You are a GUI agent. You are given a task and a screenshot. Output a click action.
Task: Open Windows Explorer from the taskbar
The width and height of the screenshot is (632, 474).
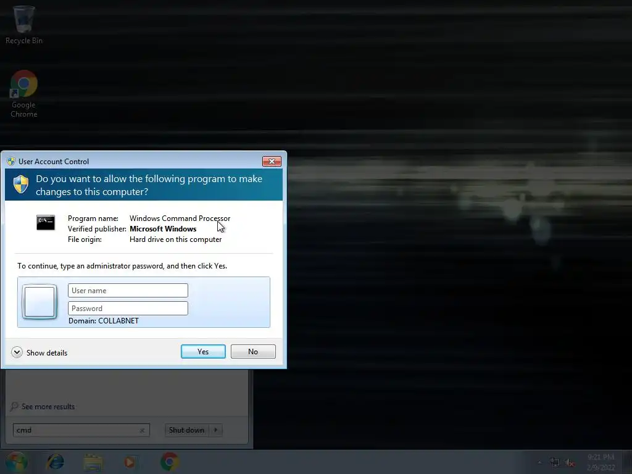click(93, 462)
